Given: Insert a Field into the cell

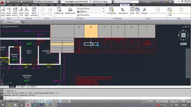Looking at the screenshot, I should point(138,11).
